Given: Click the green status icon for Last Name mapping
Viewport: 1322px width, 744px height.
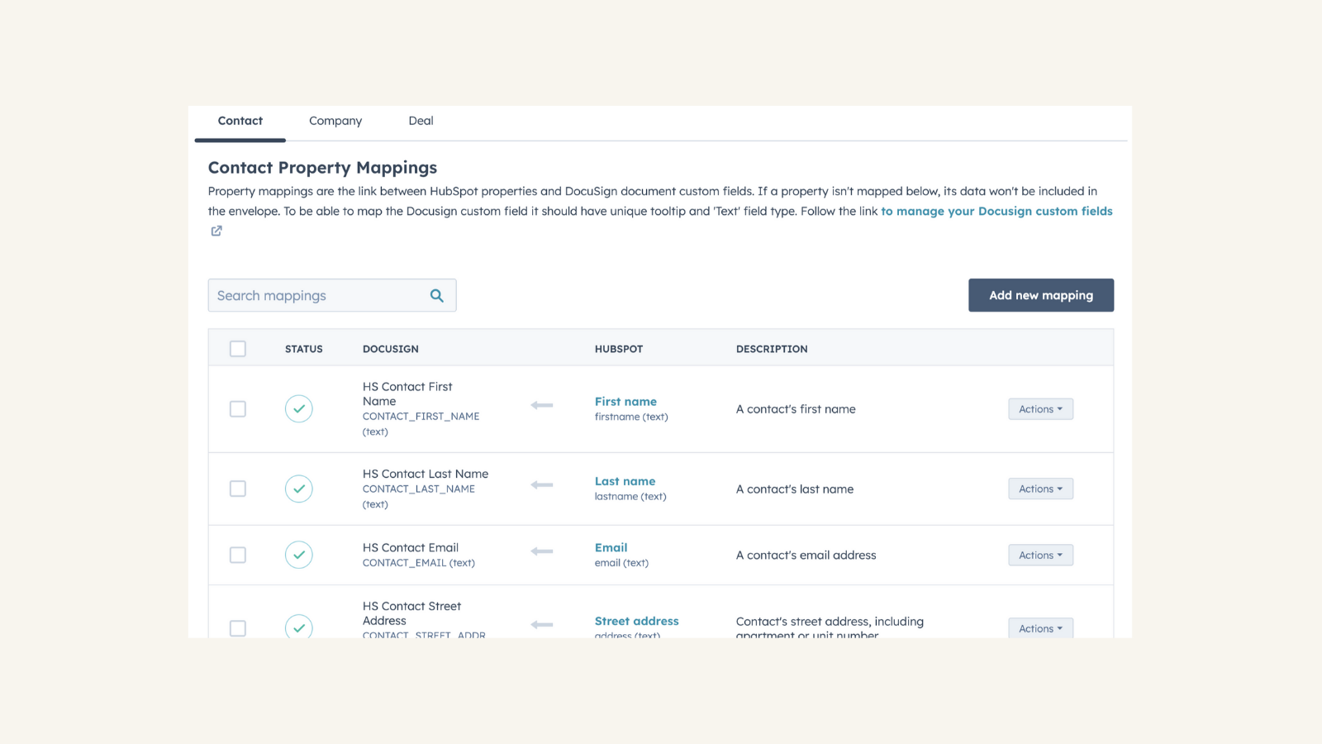Looking at the screenshot, I should point(298,489).
